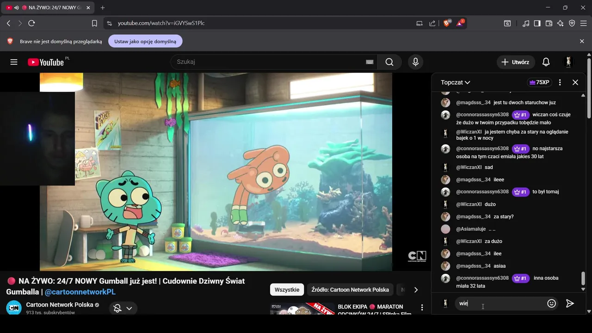The width and height of the screenshot is (592, 333).
Task: Select Źródło: Cartoon Network Polska chip
Action: pyautogui.click(x=350, y=290)
